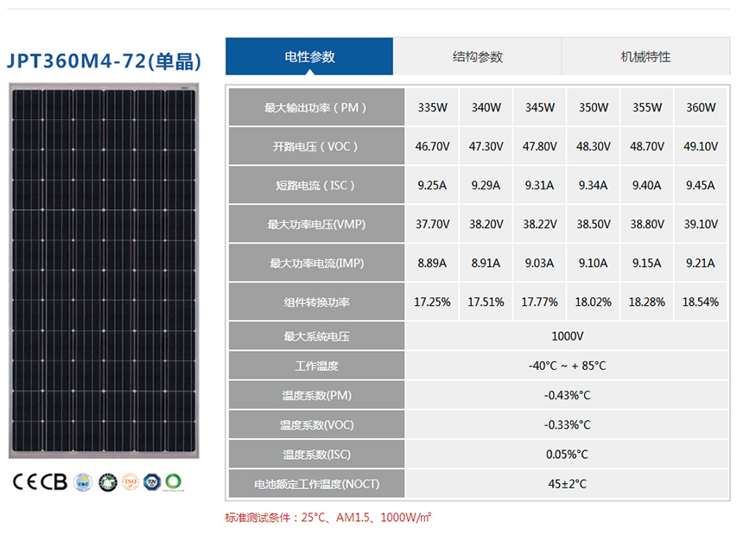This screenshot has height=535, width=737.
Task: Switch to the 机械特性 tab
Action: point(645,57)
